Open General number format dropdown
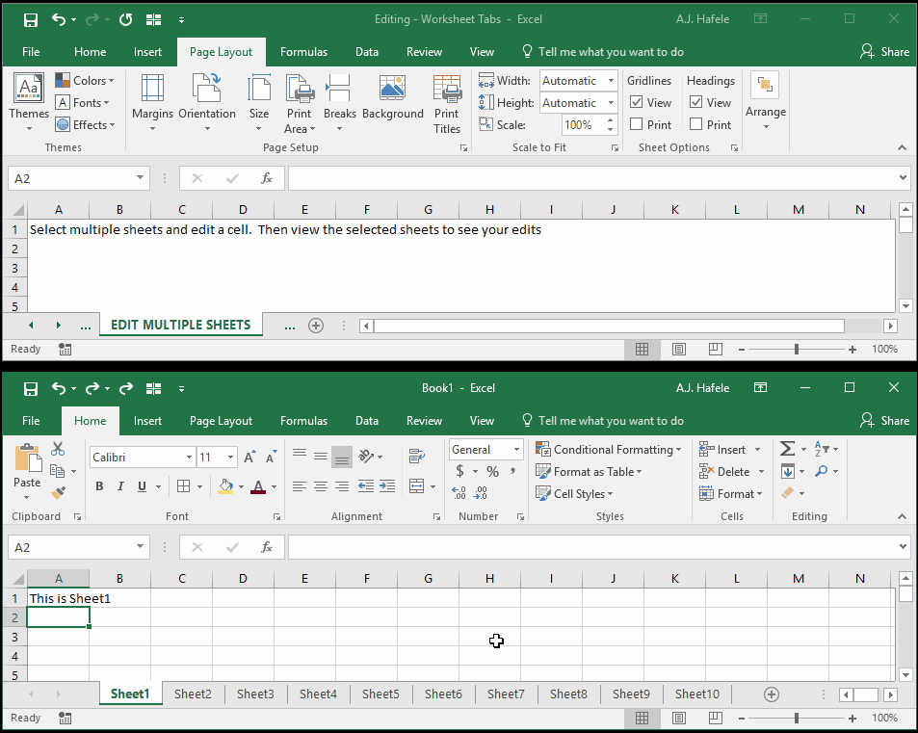918x733 pixels. click(x=516, y=449)
